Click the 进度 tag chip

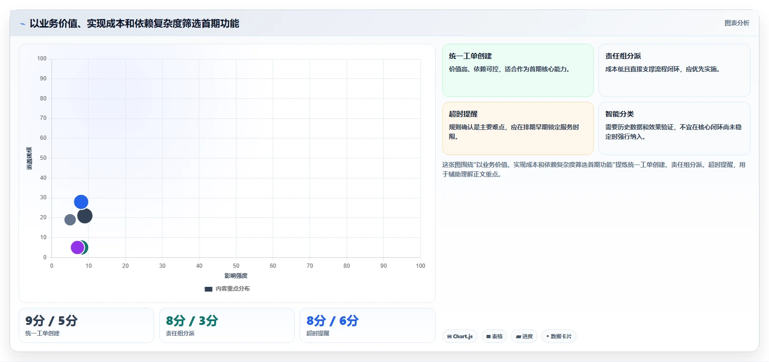click(x=524, y=336)
